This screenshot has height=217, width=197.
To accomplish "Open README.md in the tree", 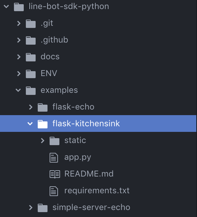I will pyautogui.click(x=89, y=174).
